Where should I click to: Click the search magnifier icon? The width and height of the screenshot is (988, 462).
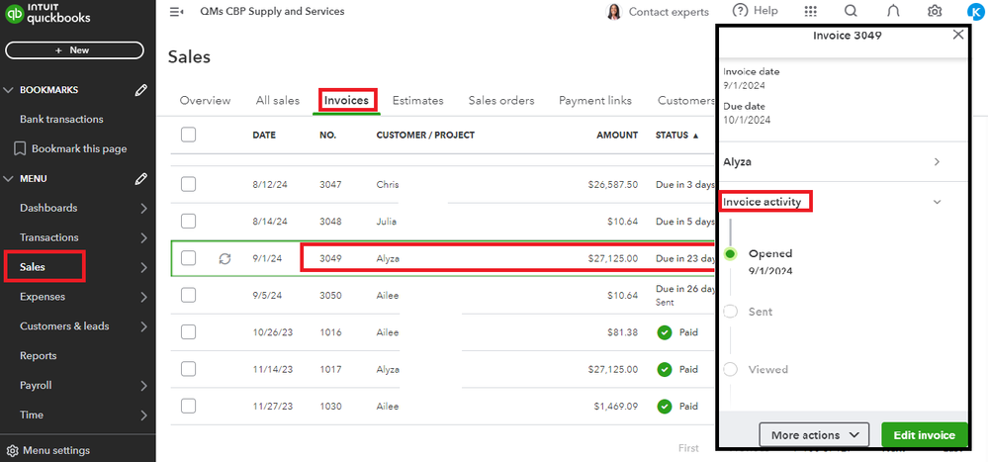click(x=851, y=12)
